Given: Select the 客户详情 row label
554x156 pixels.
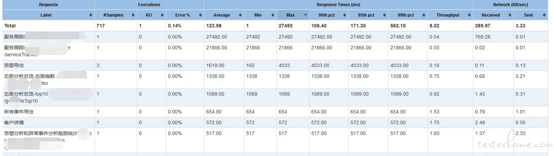Looking at the screenshot, I should 14,123.
